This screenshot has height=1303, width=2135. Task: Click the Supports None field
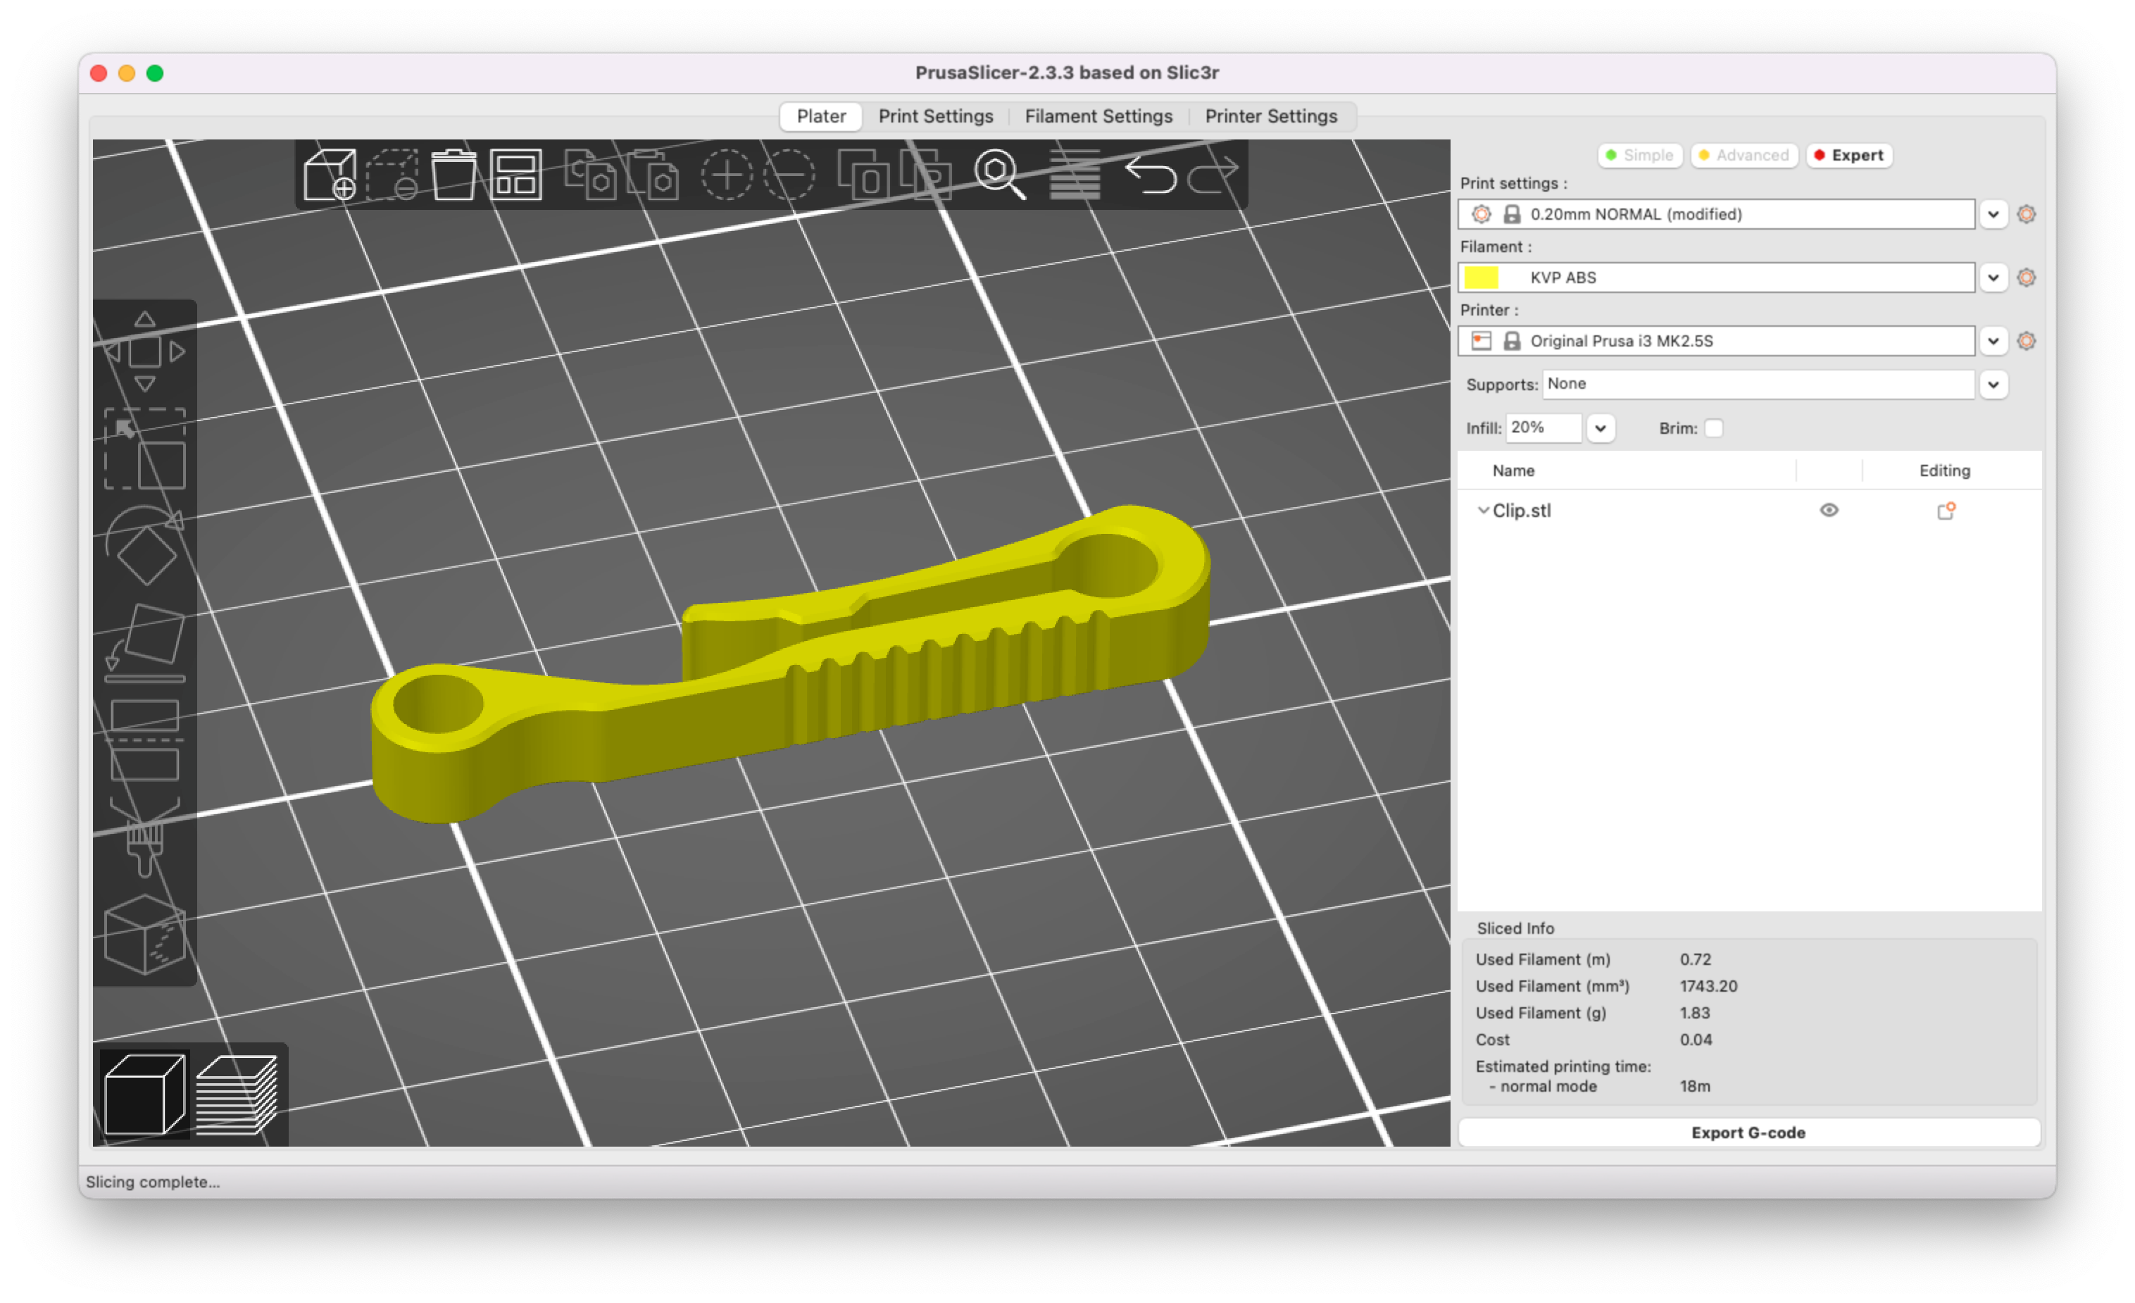(x=1758, y=384)
